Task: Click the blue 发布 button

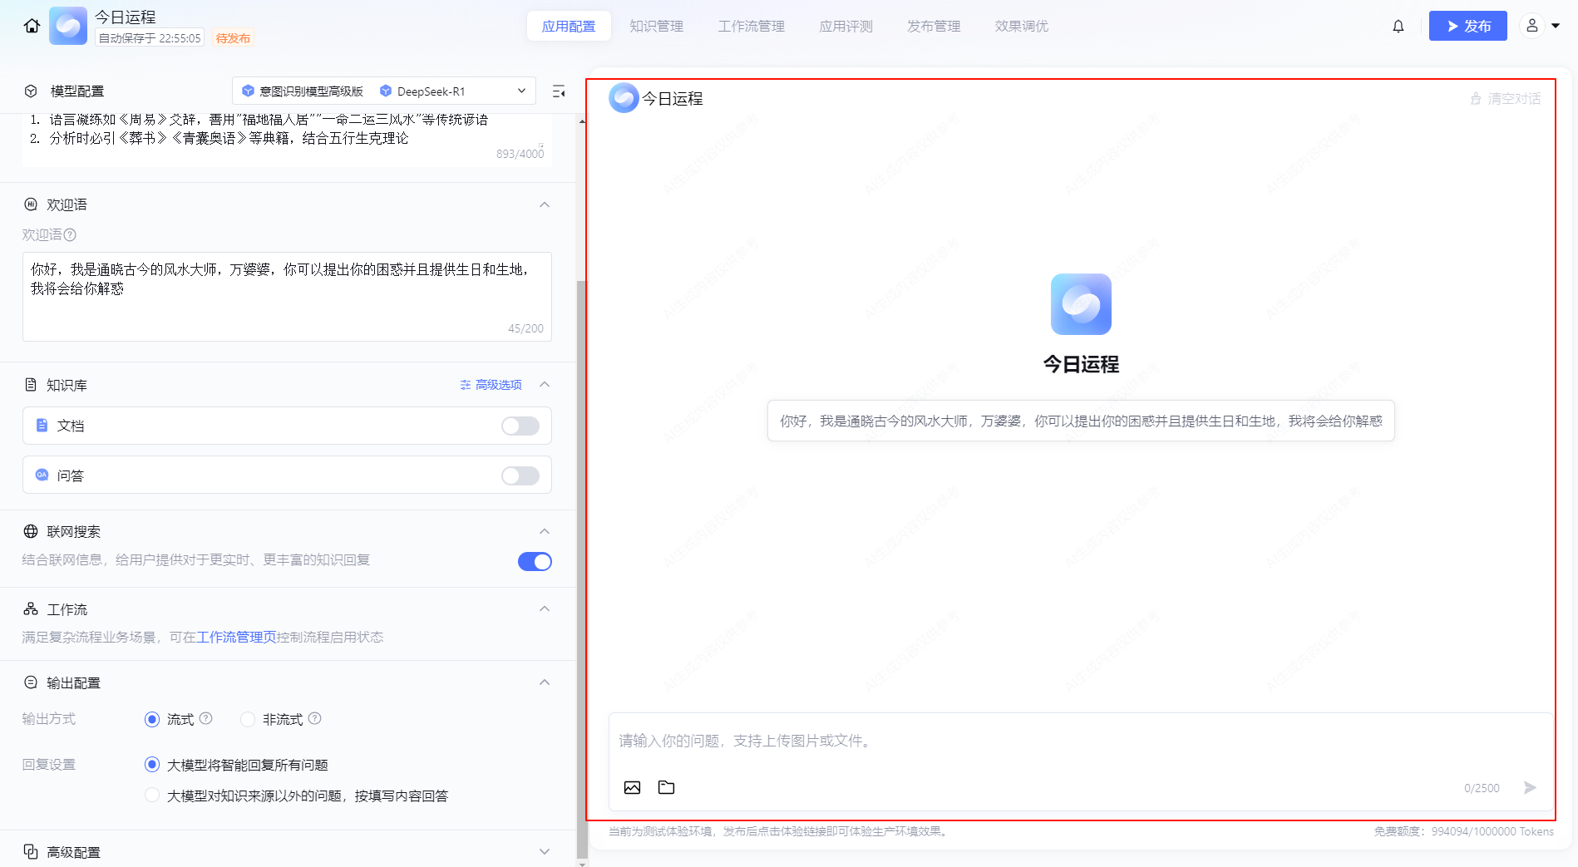Action: tap(1467, 26)
